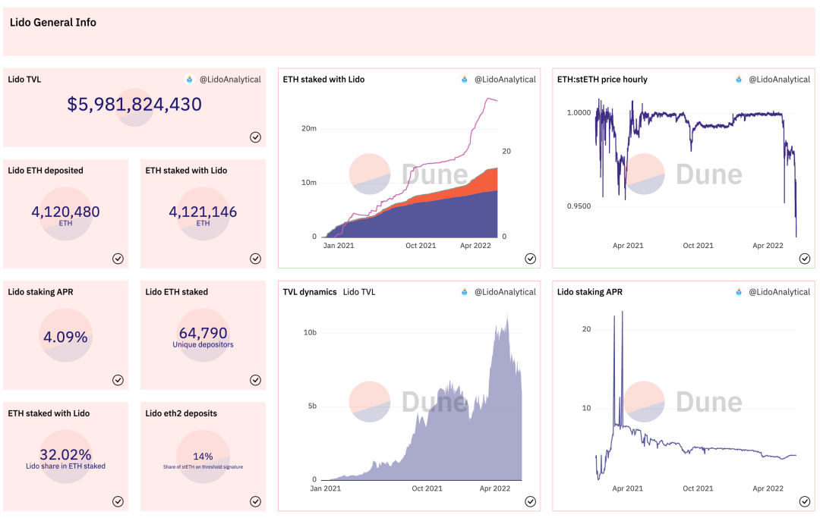Click Share of stETH on threshold signature label

(x=203, y=467)
